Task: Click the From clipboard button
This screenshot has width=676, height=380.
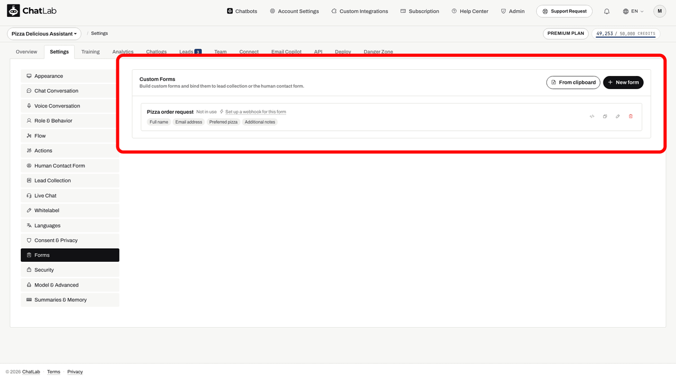Action: pyautogui.click(x=573, y=82)
